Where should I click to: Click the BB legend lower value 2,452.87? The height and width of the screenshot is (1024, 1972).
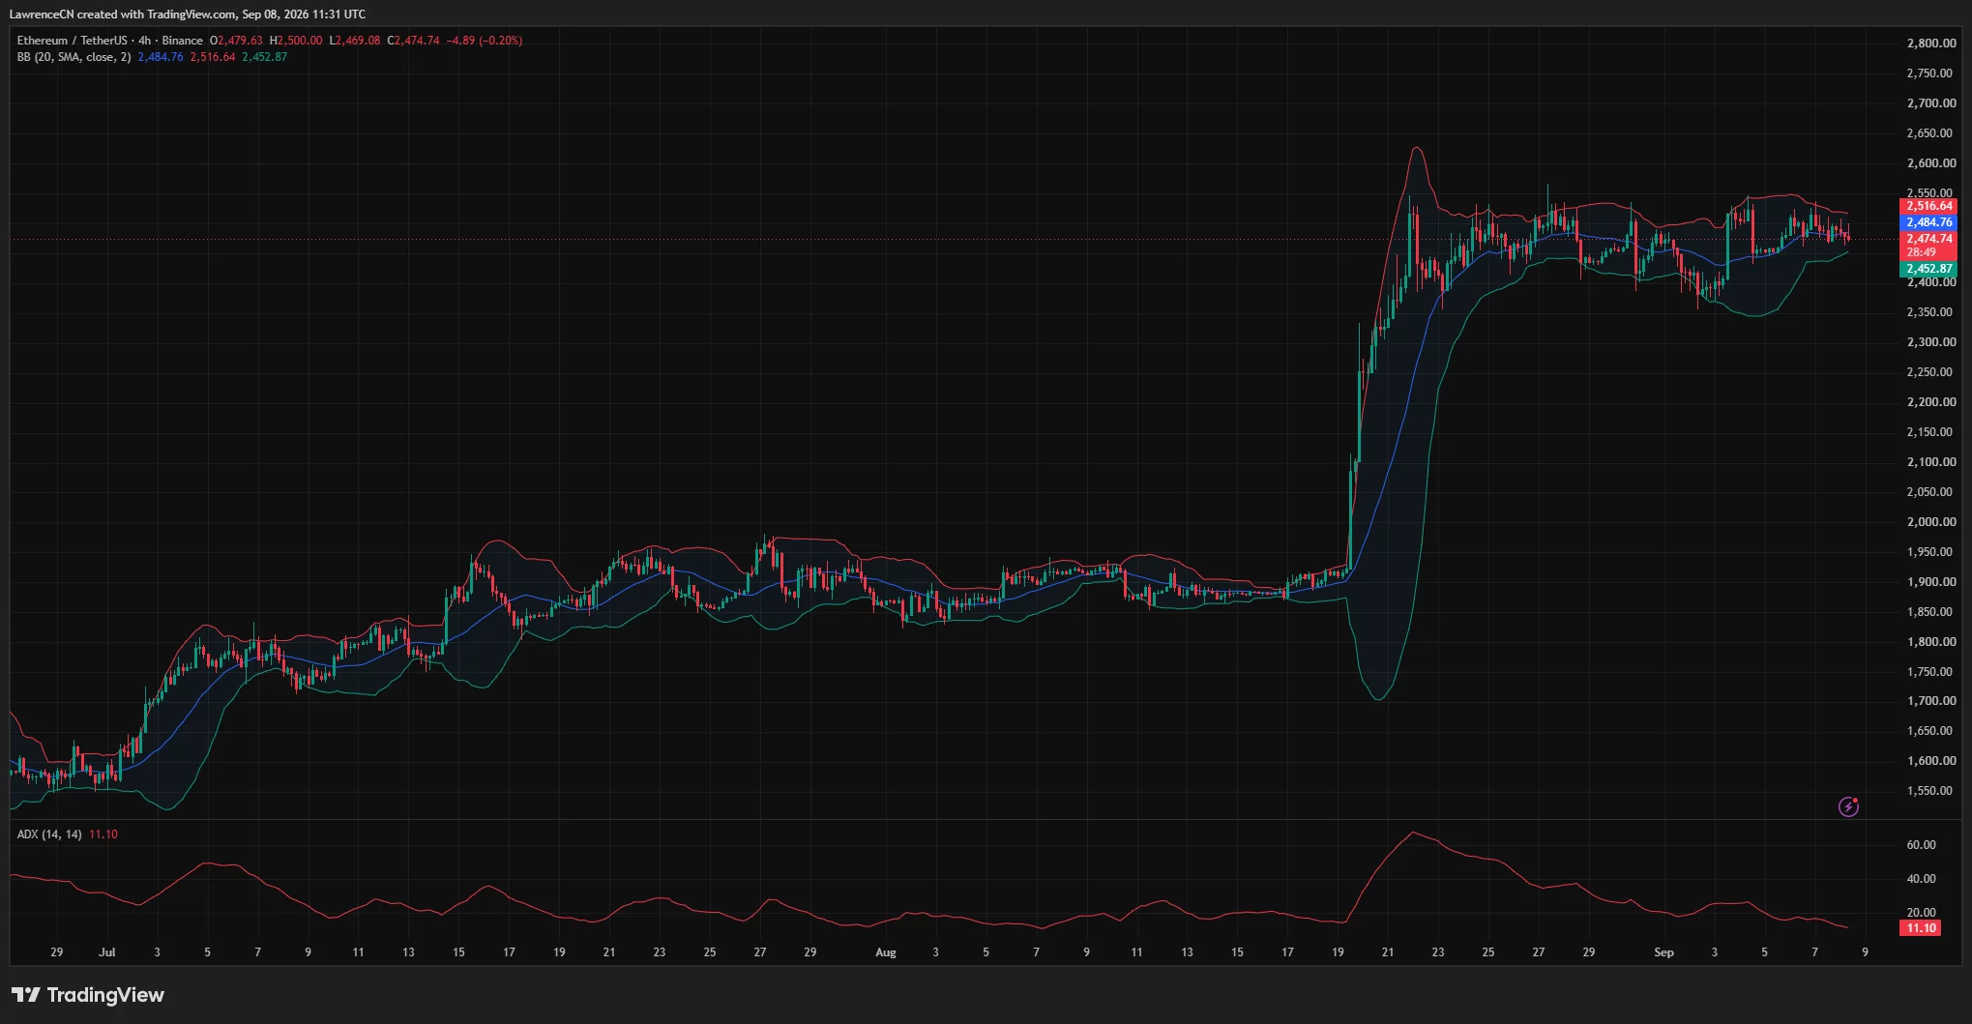point(265,57)
